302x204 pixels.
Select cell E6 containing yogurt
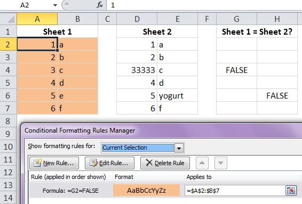[177, 95]
